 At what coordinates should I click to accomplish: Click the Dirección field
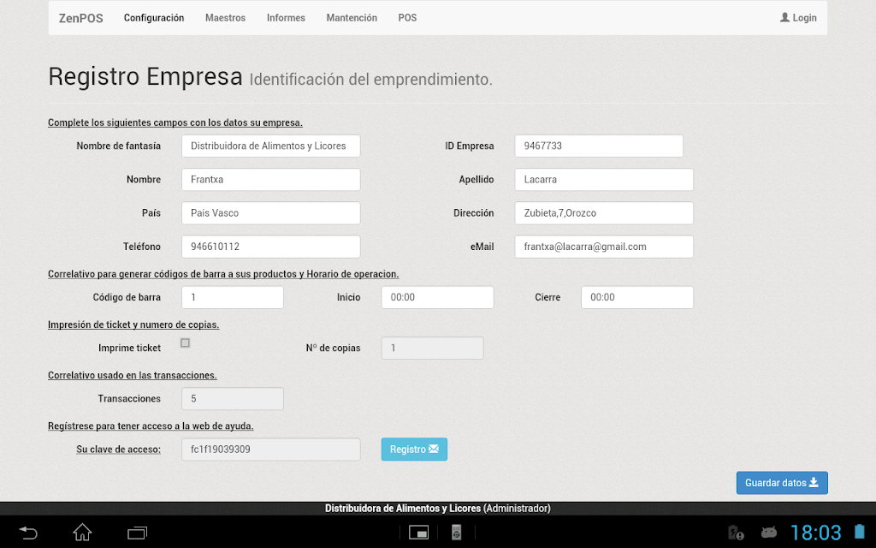[x=604, y=213]
